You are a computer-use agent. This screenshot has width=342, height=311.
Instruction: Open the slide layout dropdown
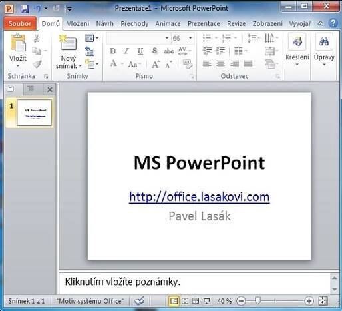click(x=92, y=38)
